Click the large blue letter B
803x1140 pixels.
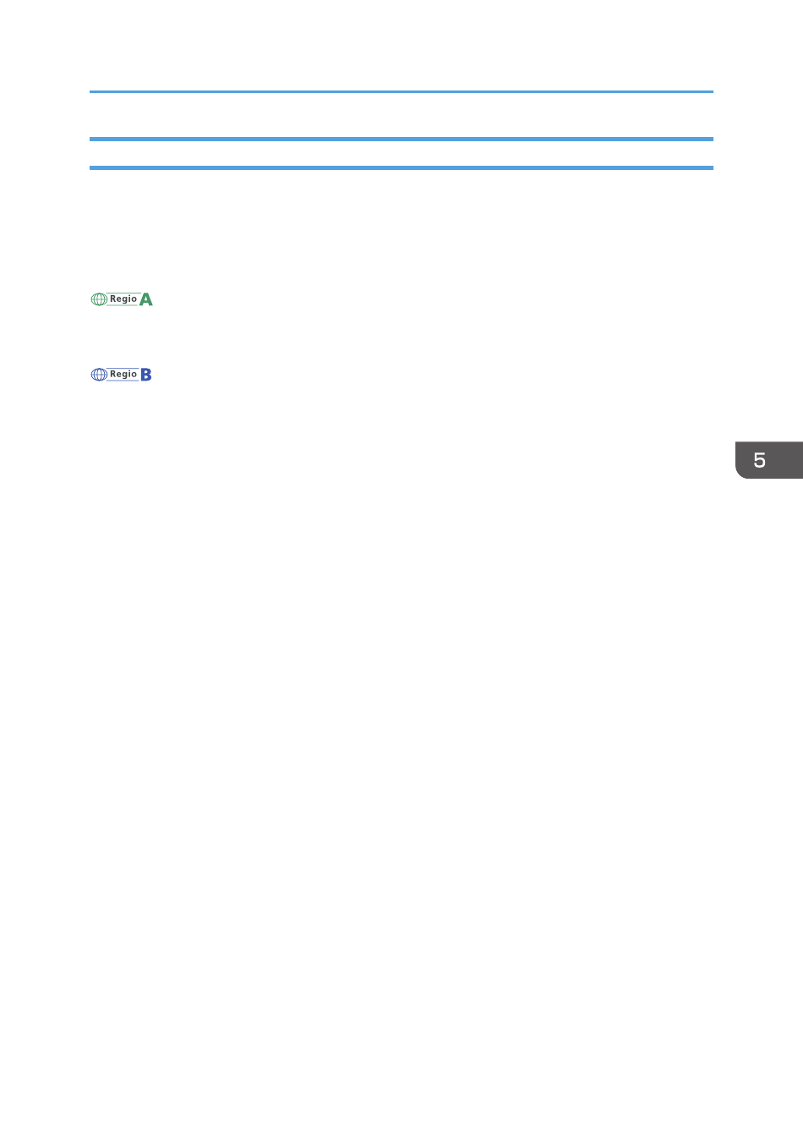point(146,375)
